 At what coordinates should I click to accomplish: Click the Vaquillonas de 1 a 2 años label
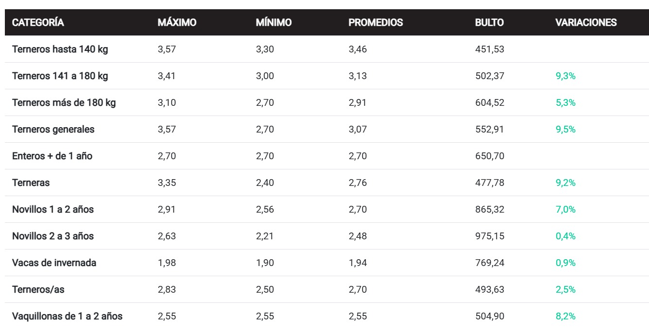coord(67,316)
